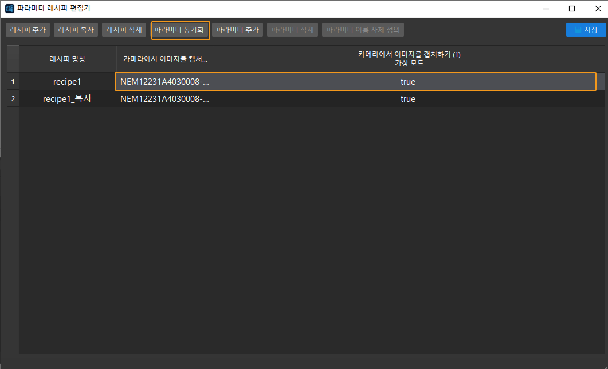Select the 가상 모드 column header
The width and height of the screenshot is (608, 369).
(409, 59)
